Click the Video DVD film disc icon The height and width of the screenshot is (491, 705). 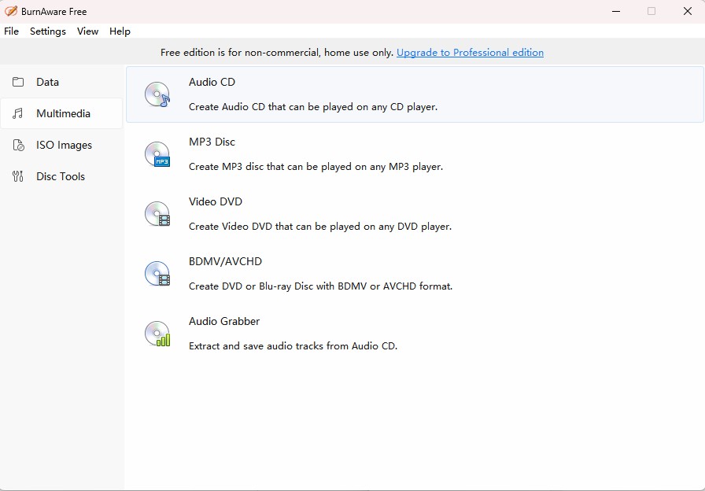157,214
